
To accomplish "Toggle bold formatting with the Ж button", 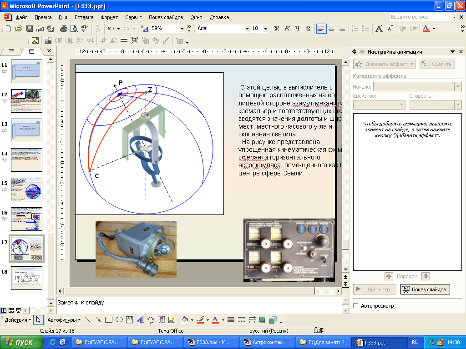I will [x=276, y=29].
